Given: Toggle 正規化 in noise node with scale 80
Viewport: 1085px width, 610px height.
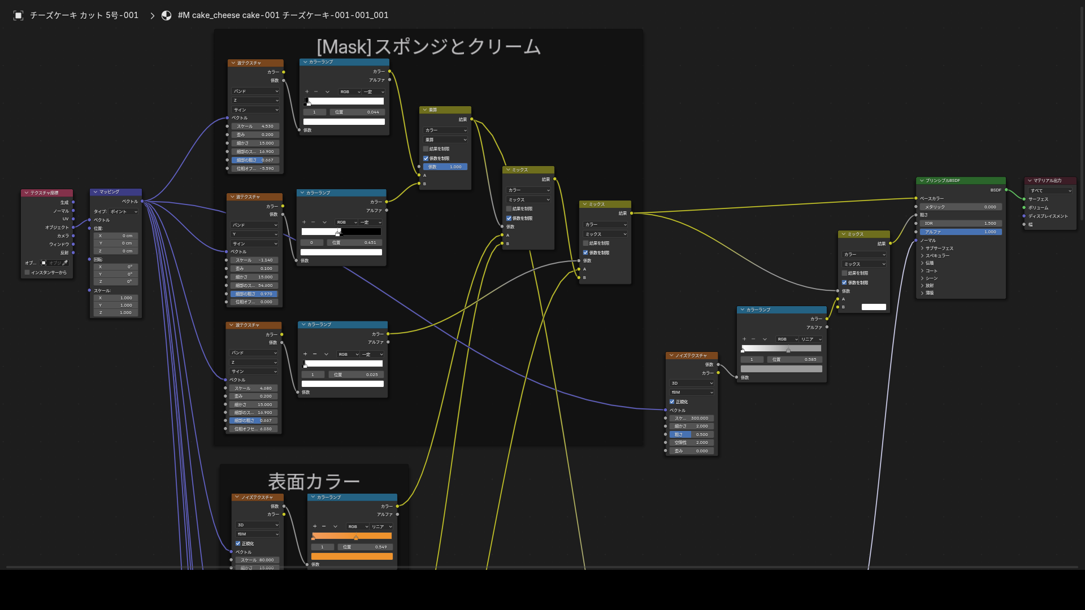Looking at the screenshot, I should [x=238, y=543].
